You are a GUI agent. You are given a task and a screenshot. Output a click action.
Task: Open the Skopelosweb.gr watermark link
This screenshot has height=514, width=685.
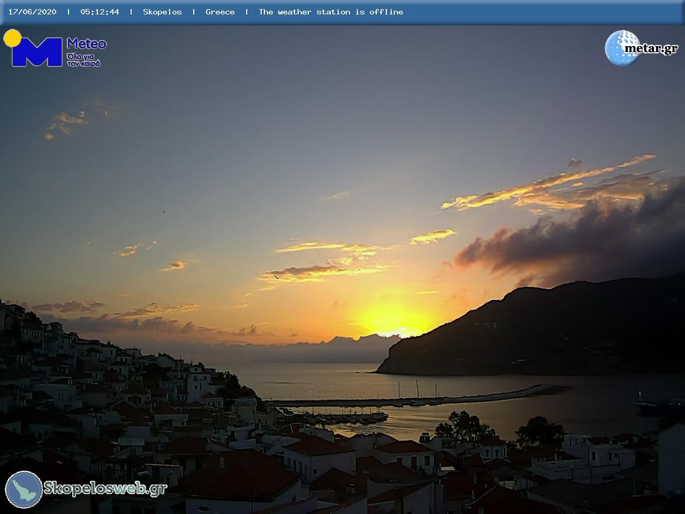105,488
